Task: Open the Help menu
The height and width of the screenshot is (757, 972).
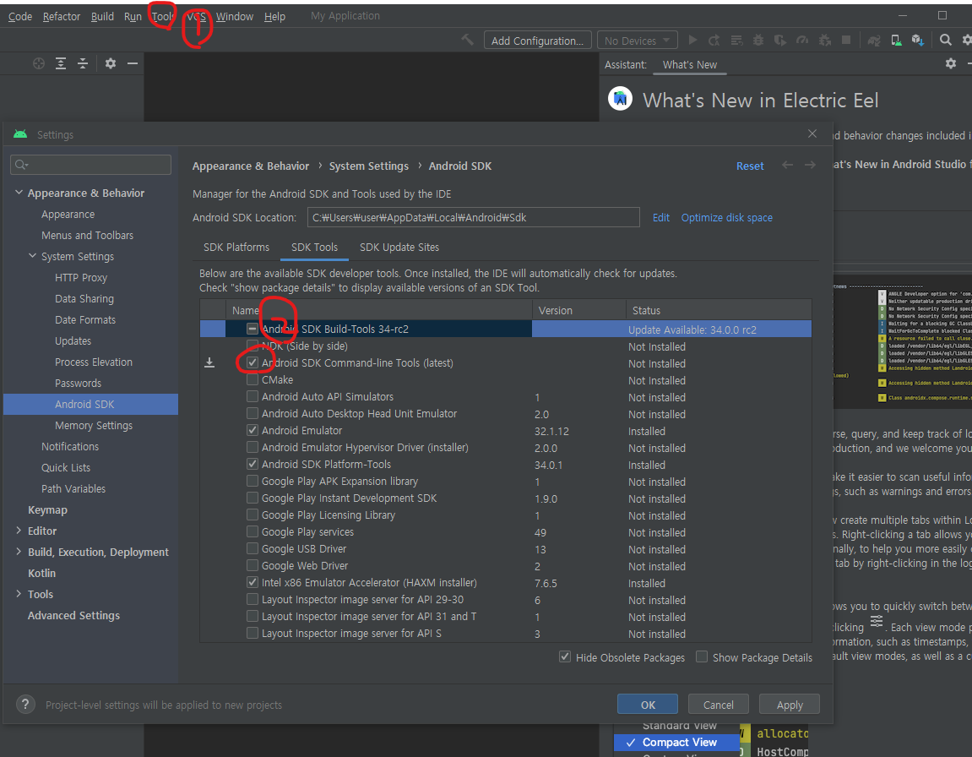Action: point(274,17)
